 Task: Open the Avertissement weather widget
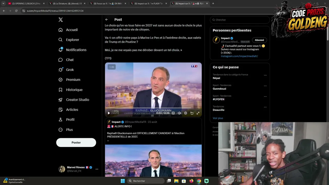[14, 181]
